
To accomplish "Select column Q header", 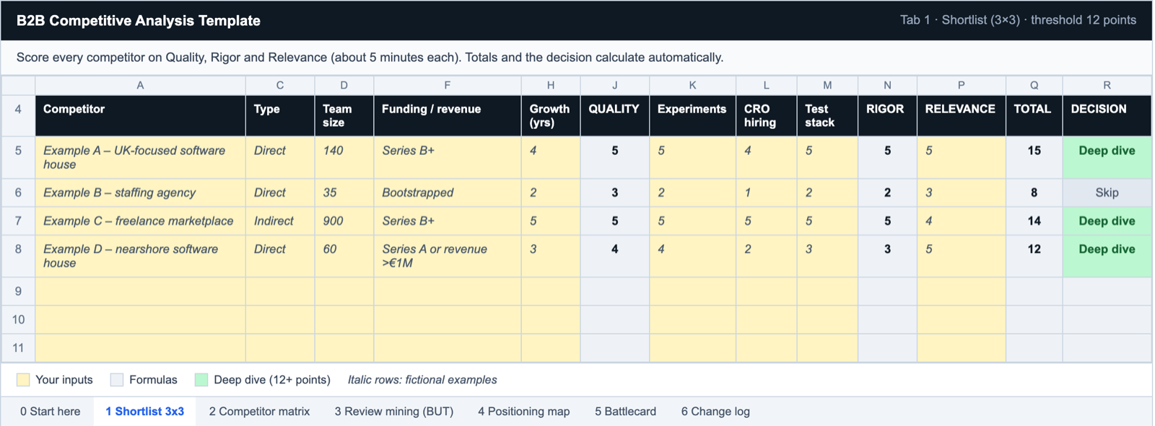I will coord(1034,85).
